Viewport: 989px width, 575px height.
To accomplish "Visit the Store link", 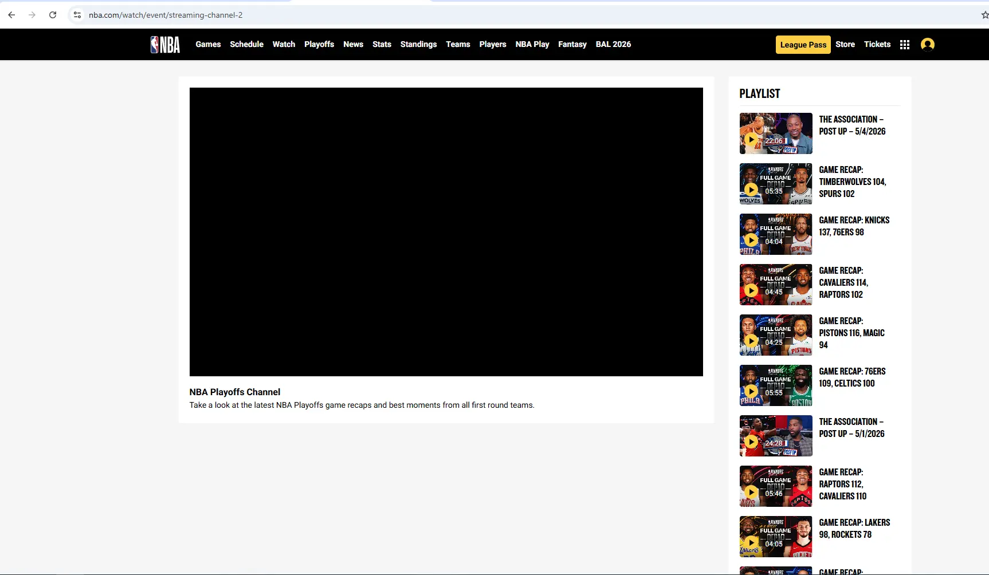I will pos(845,44).
